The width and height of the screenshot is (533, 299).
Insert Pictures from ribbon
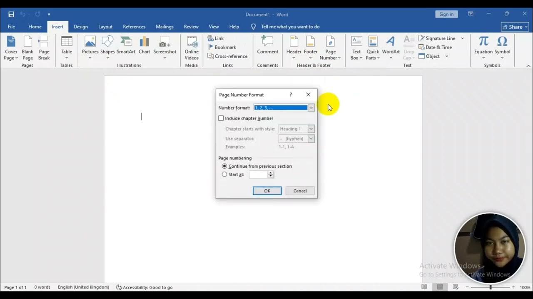(90, 48)
